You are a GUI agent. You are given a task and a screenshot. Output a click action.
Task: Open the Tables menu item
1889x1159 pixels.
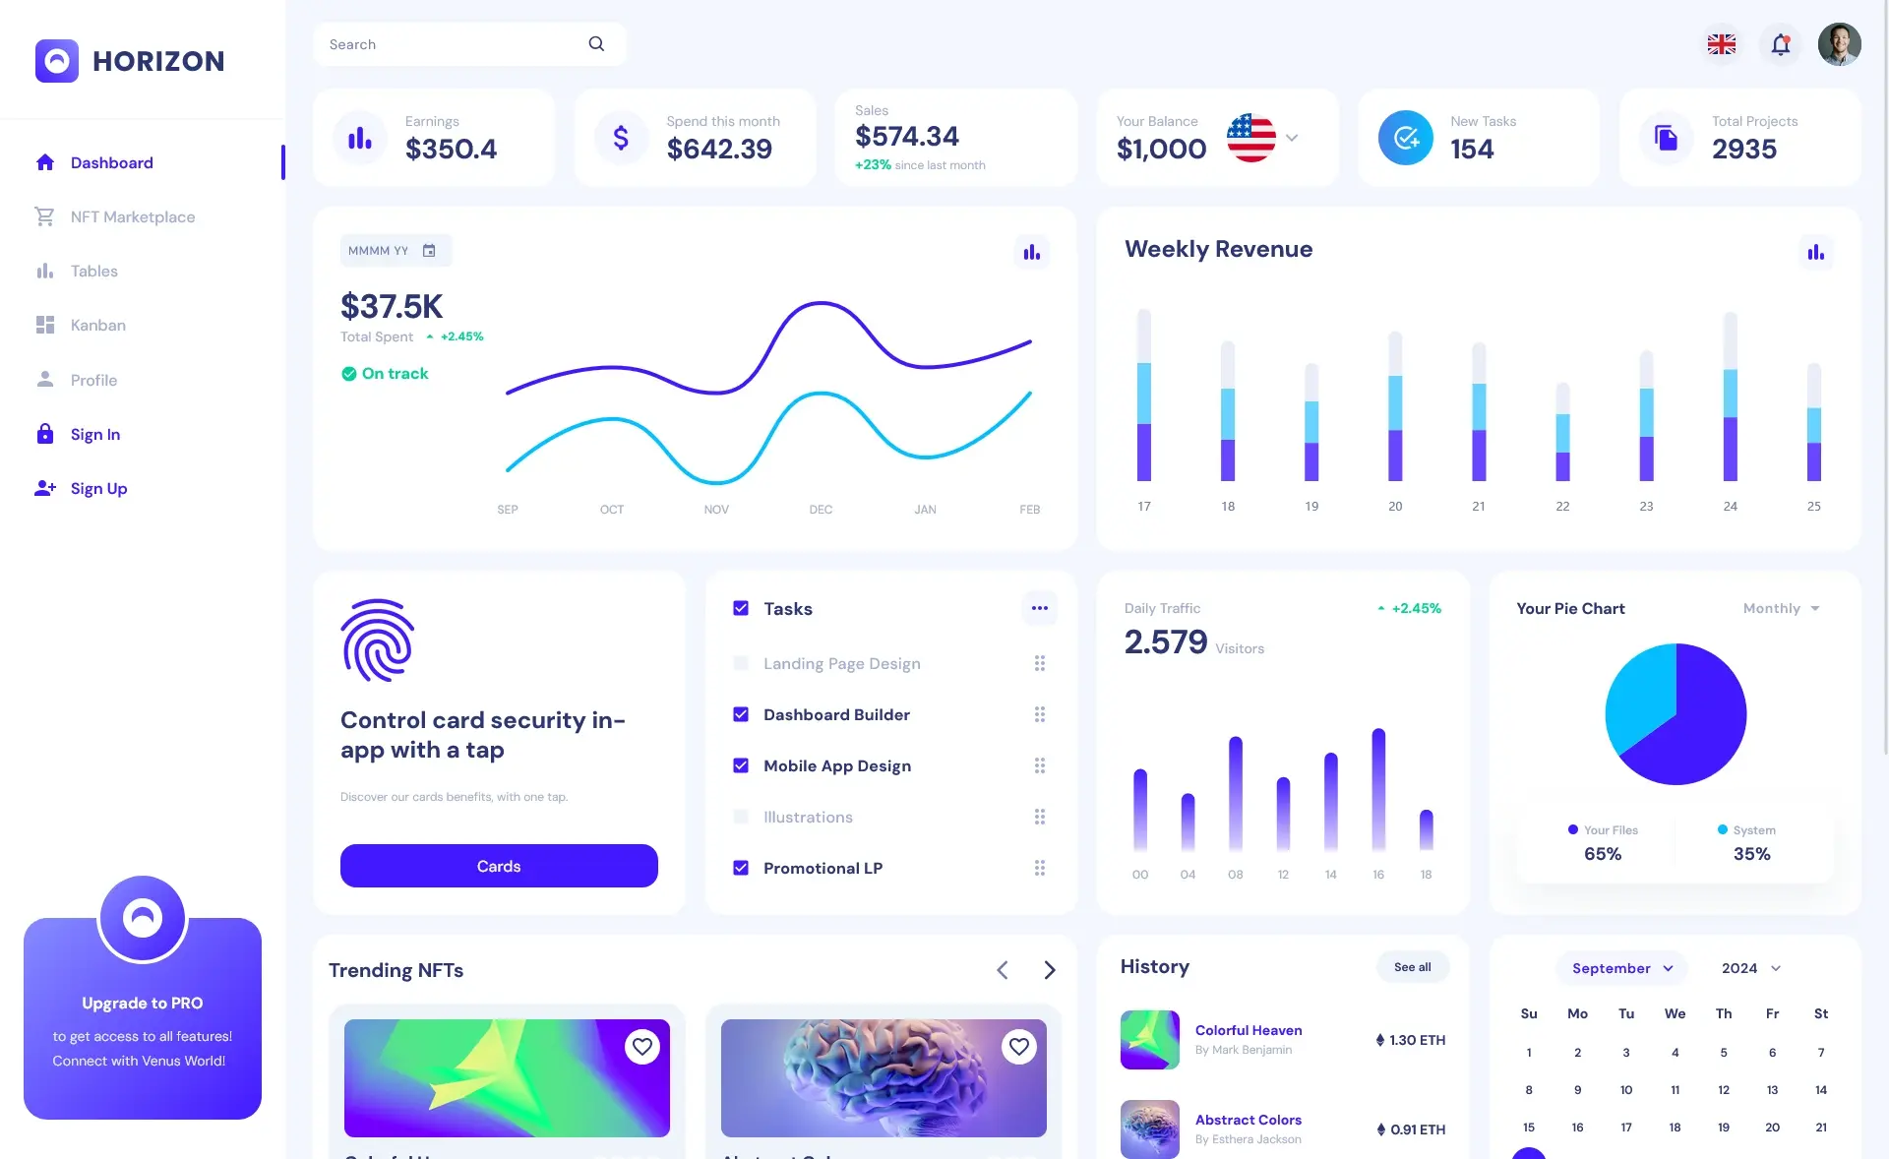(93, 272)
